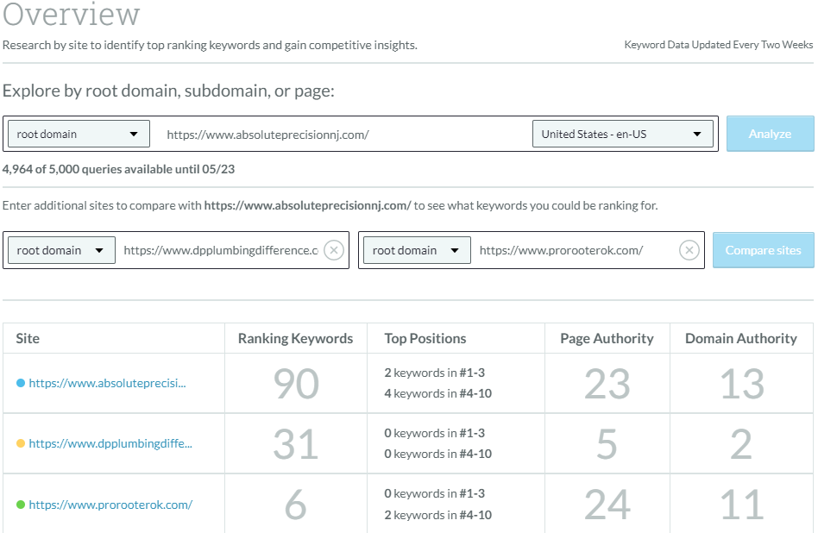The width and height of the screenshot is (818, 533).
Task: Click the Compare sites button
Action: click(x=764, y=250)
